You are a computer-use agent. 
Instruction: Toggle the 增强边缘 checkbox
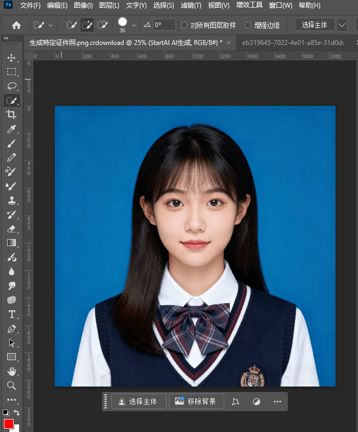pos(248,25)
